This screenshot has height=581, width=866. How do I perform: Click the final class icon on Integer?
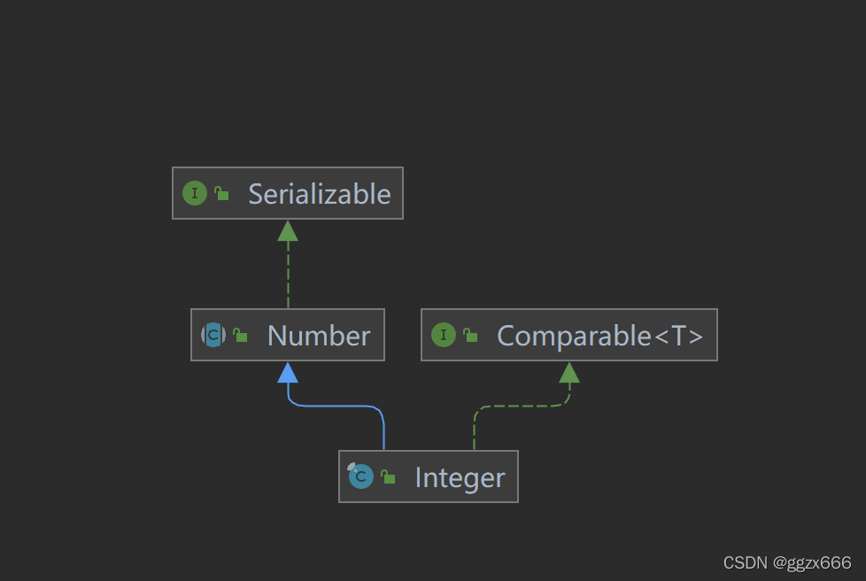coord(360,476)
